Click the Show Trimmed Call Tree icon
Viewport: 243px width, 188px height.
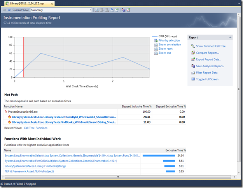193,46
